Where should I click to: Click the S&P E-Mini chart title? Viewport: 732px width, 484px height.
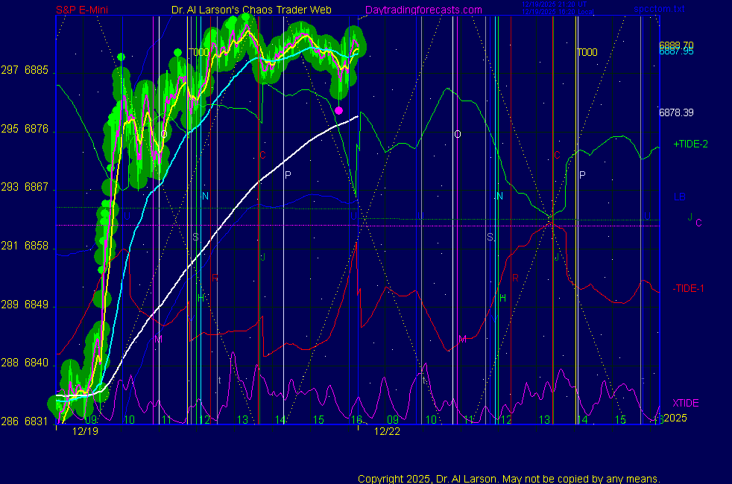pos(84,10)
